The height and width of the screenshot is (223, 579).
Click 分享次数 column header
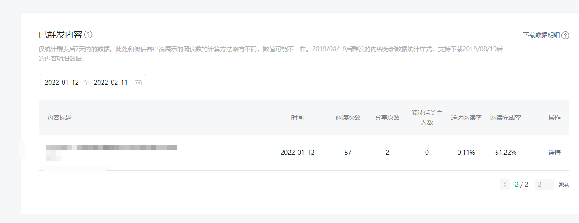(x=387, y=118)
